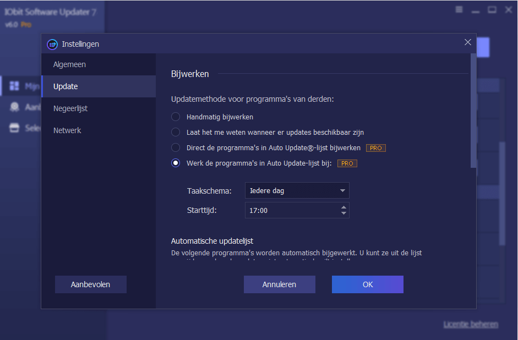Close the Instellingen dialog with the X

[x=468, y=42]
